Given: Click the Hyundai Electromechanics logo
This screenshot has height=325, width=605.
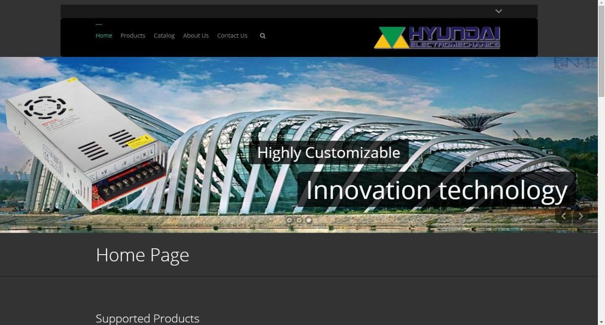Looking at the screenshot, I should [437, 37].
